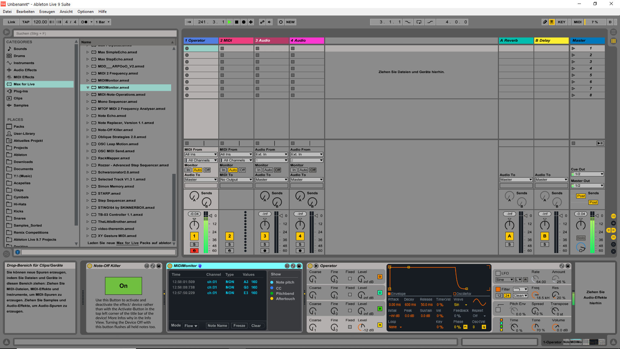Toggle the metronome button
The width and height of the screenshot is (620, 349).
tap(84, 22)
